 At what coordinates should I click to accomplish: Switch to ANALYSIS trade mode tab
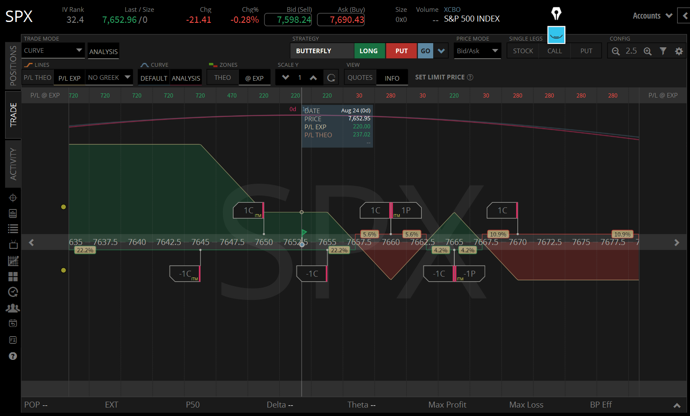(104, 52)
